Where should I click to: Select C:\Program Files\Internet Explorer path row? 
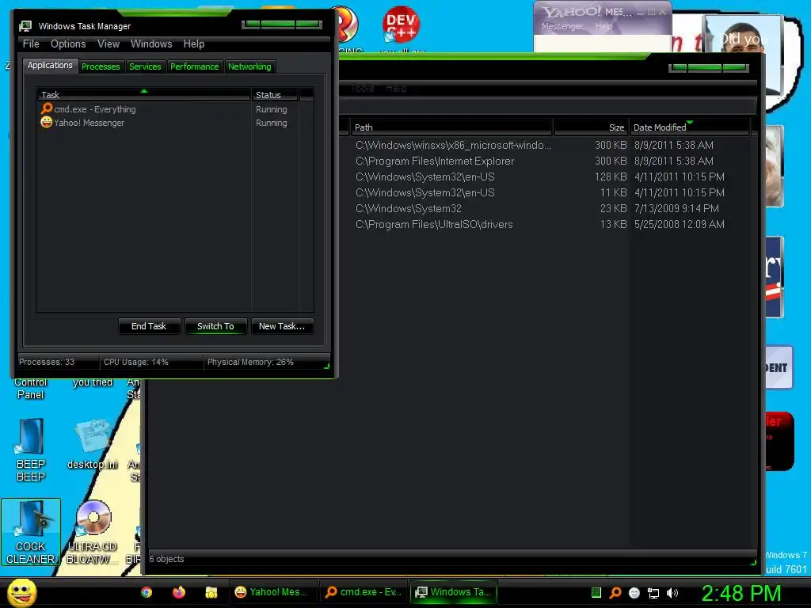(435, 161)
